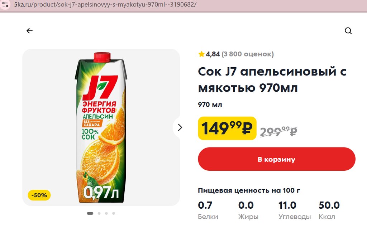Jump to second image carousel dot
367x228 pixels.
click(99, 213)
